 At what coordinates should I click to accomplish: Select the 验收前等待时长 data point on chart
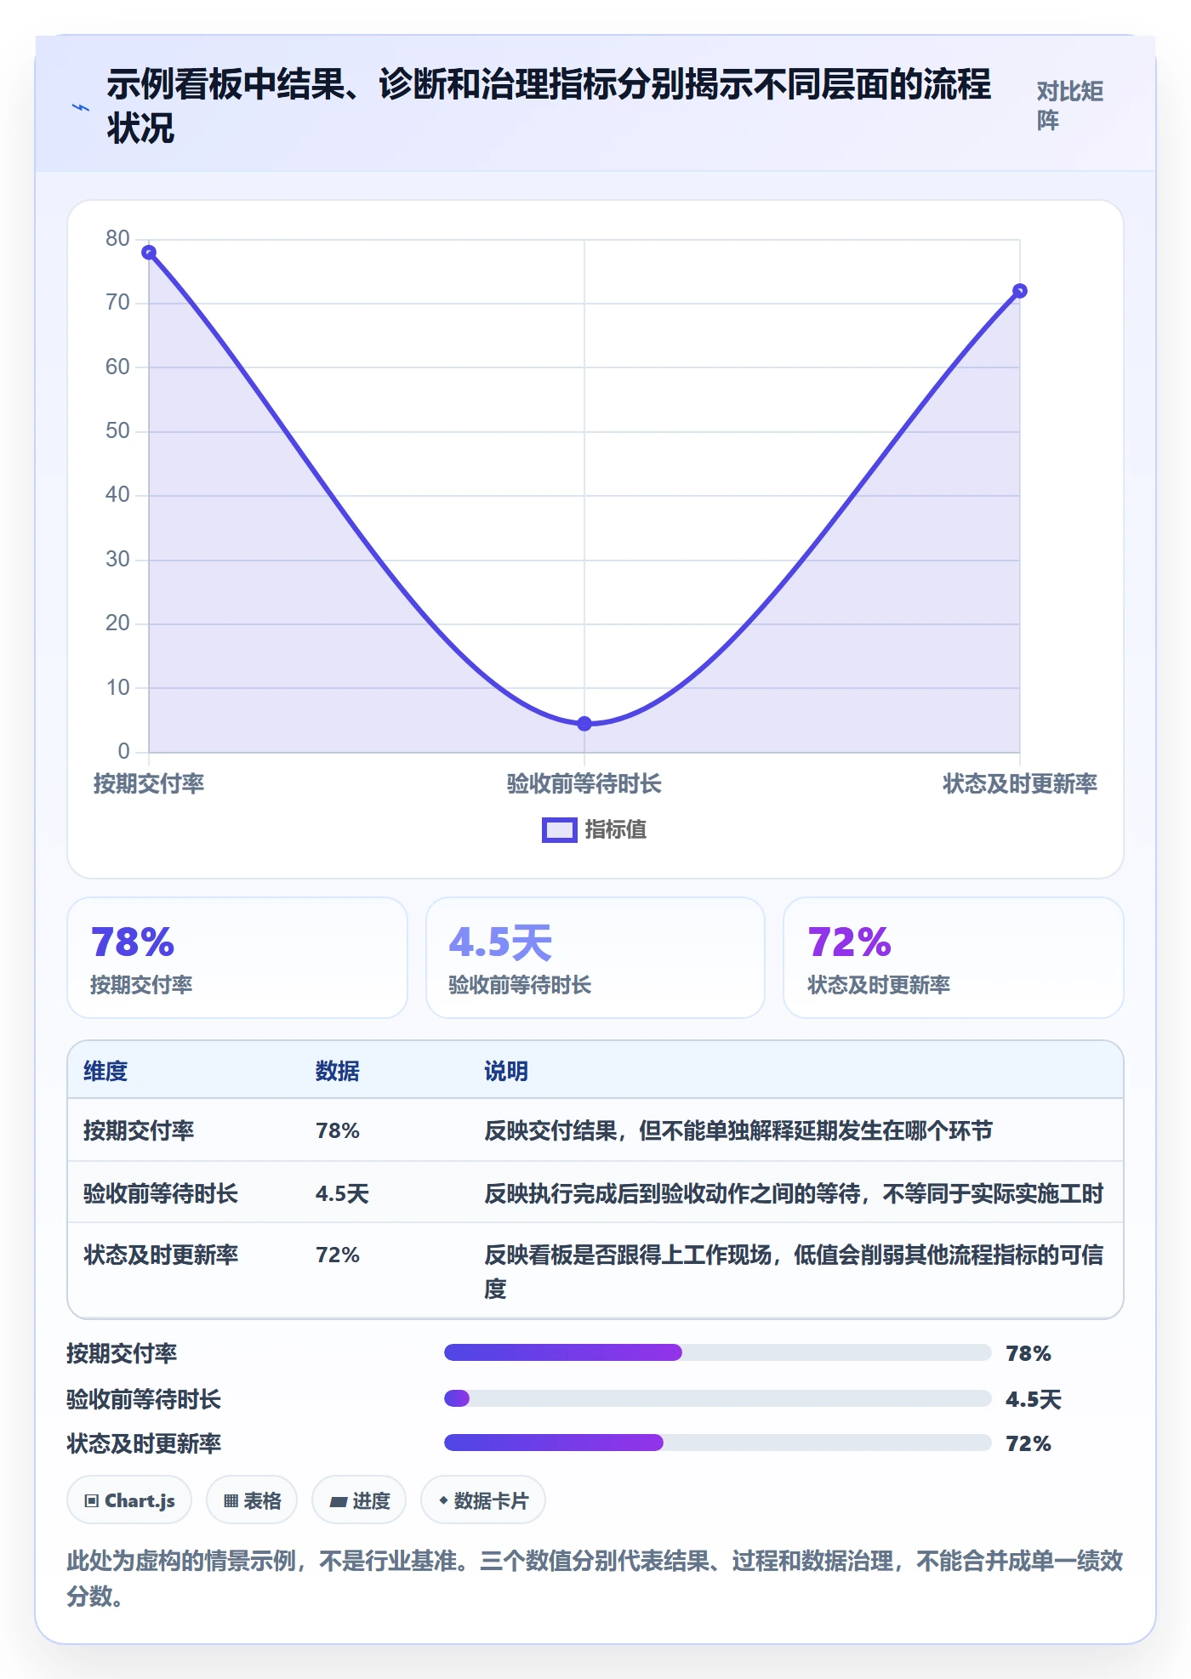(x=584, y=724)
